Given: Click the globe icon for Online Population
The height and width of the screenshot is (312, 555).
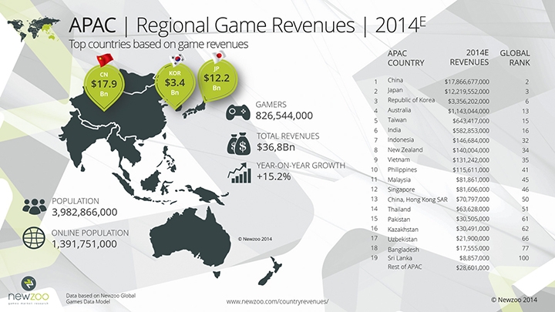Looking at the screenshot, I should pos(33,237).
